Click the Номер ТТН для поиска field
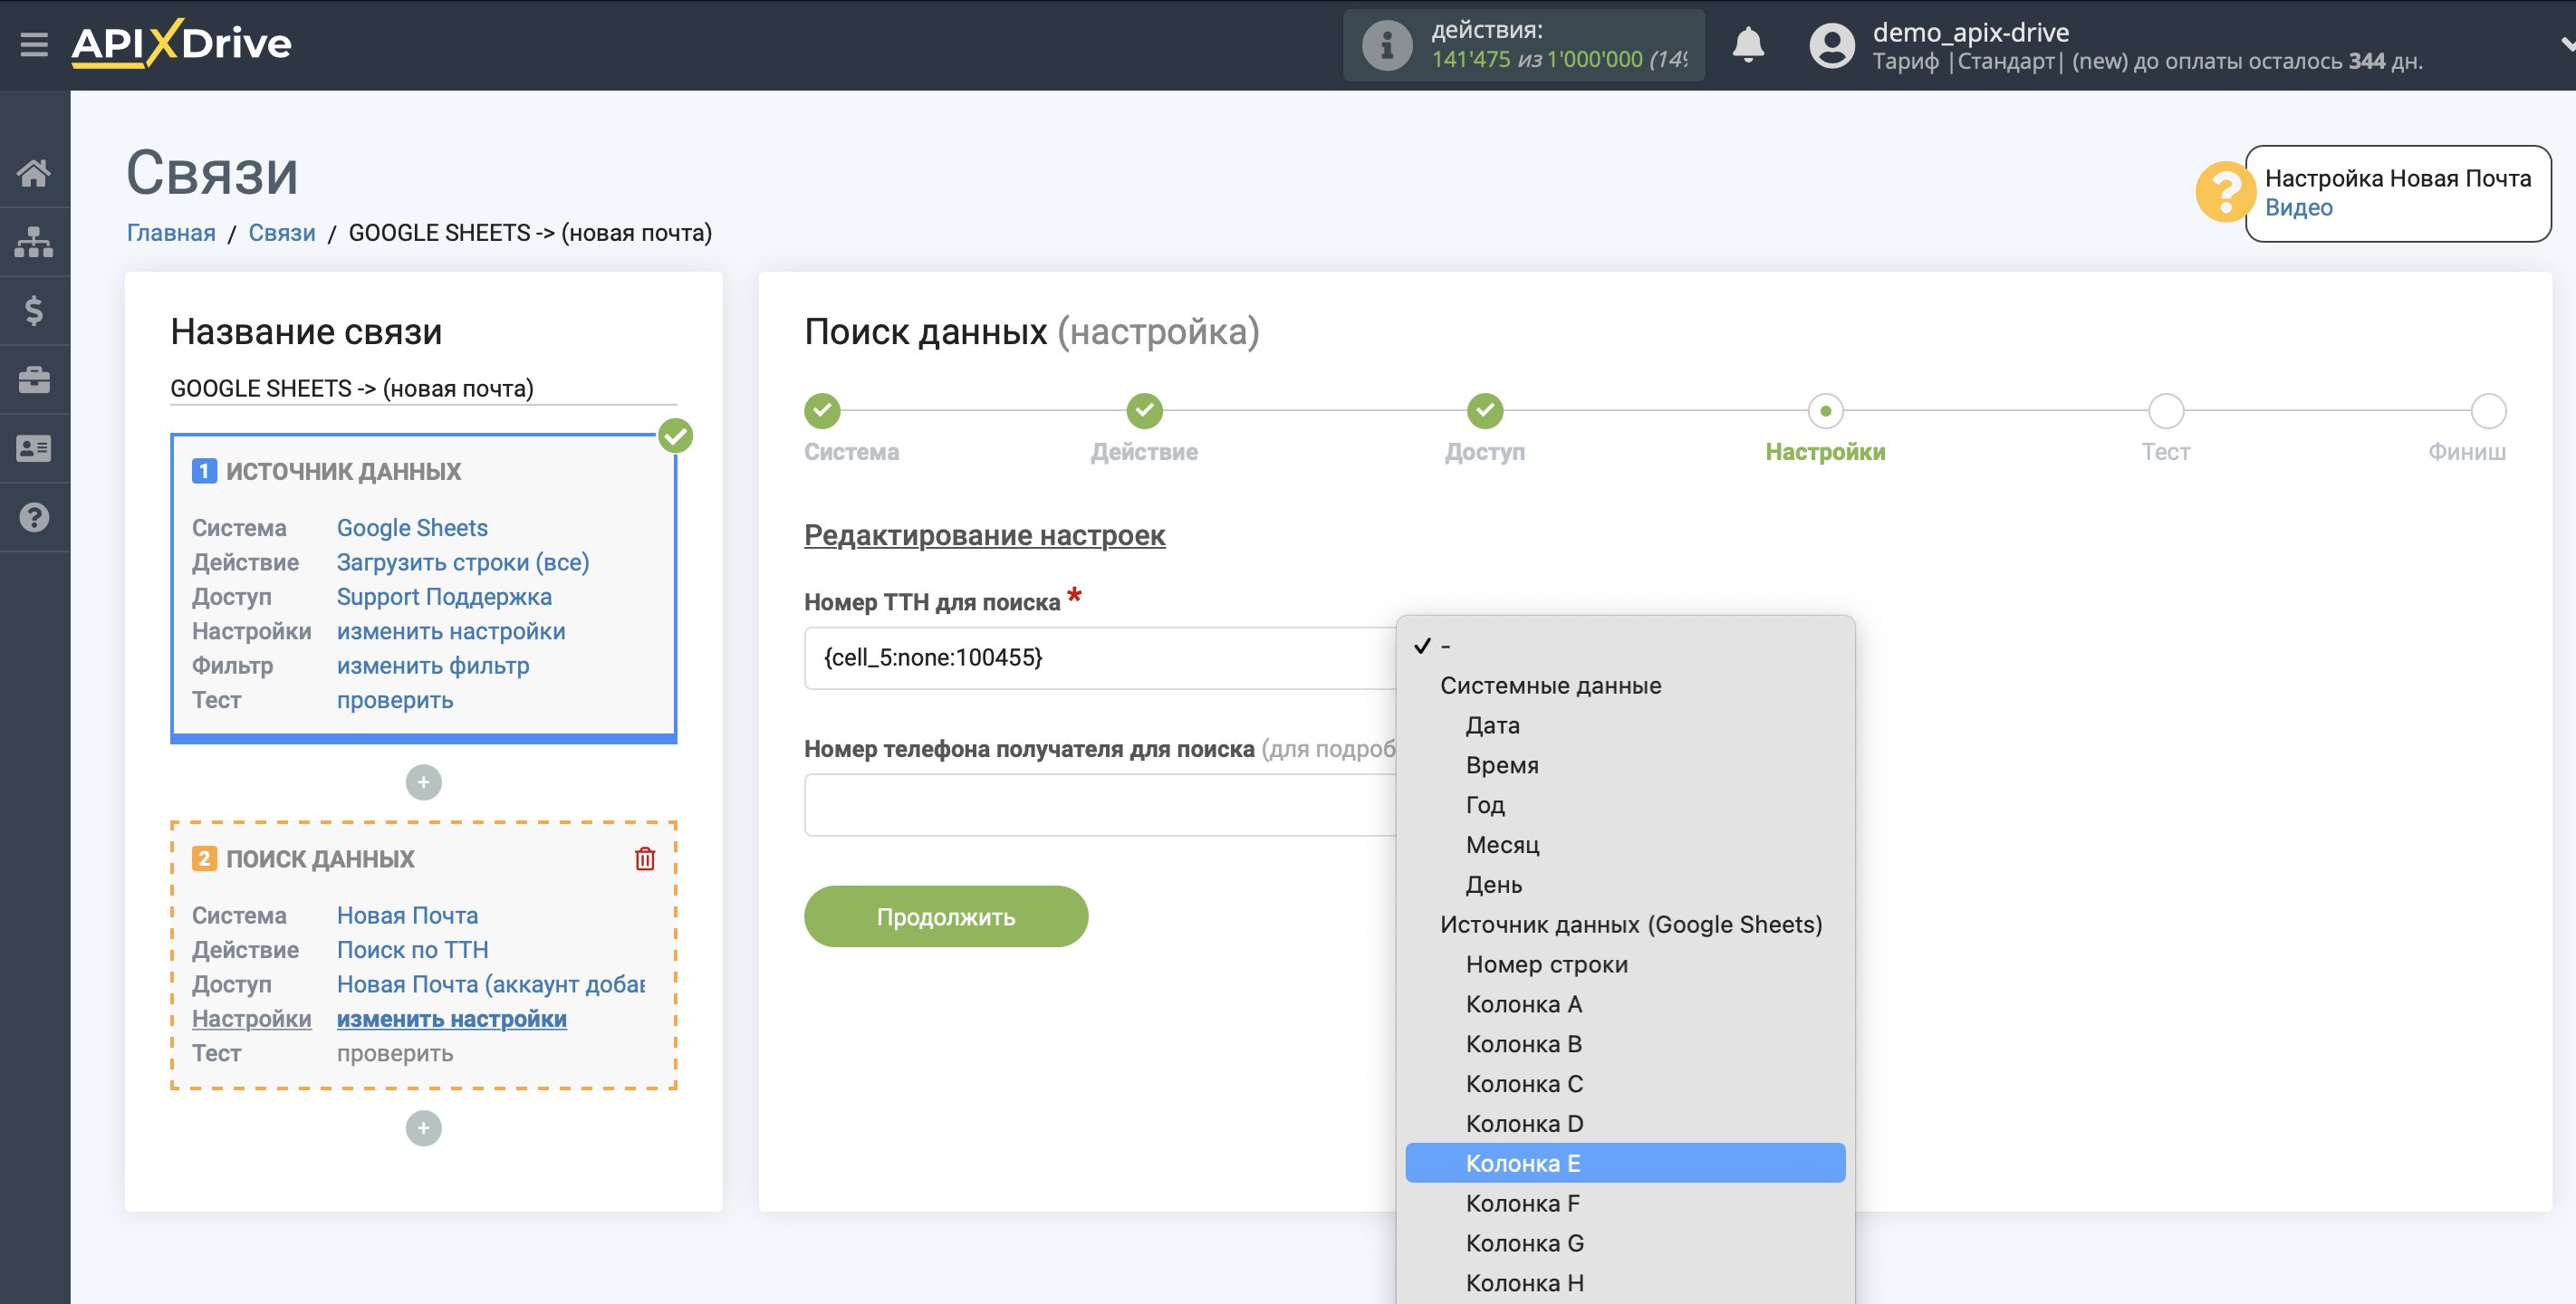Viewport: 2576px width, 1304px height. 1100,658
